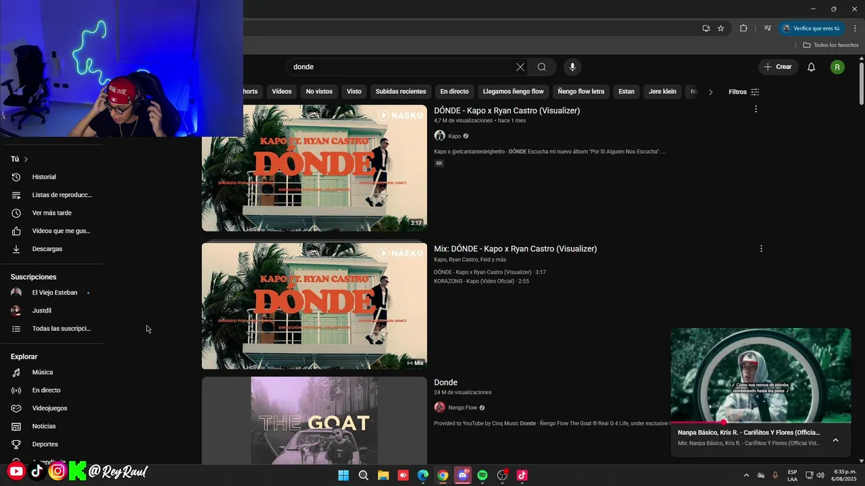865x486 pixels.
Task: Open Discord from the taskbar
Action: pos(463,475)
